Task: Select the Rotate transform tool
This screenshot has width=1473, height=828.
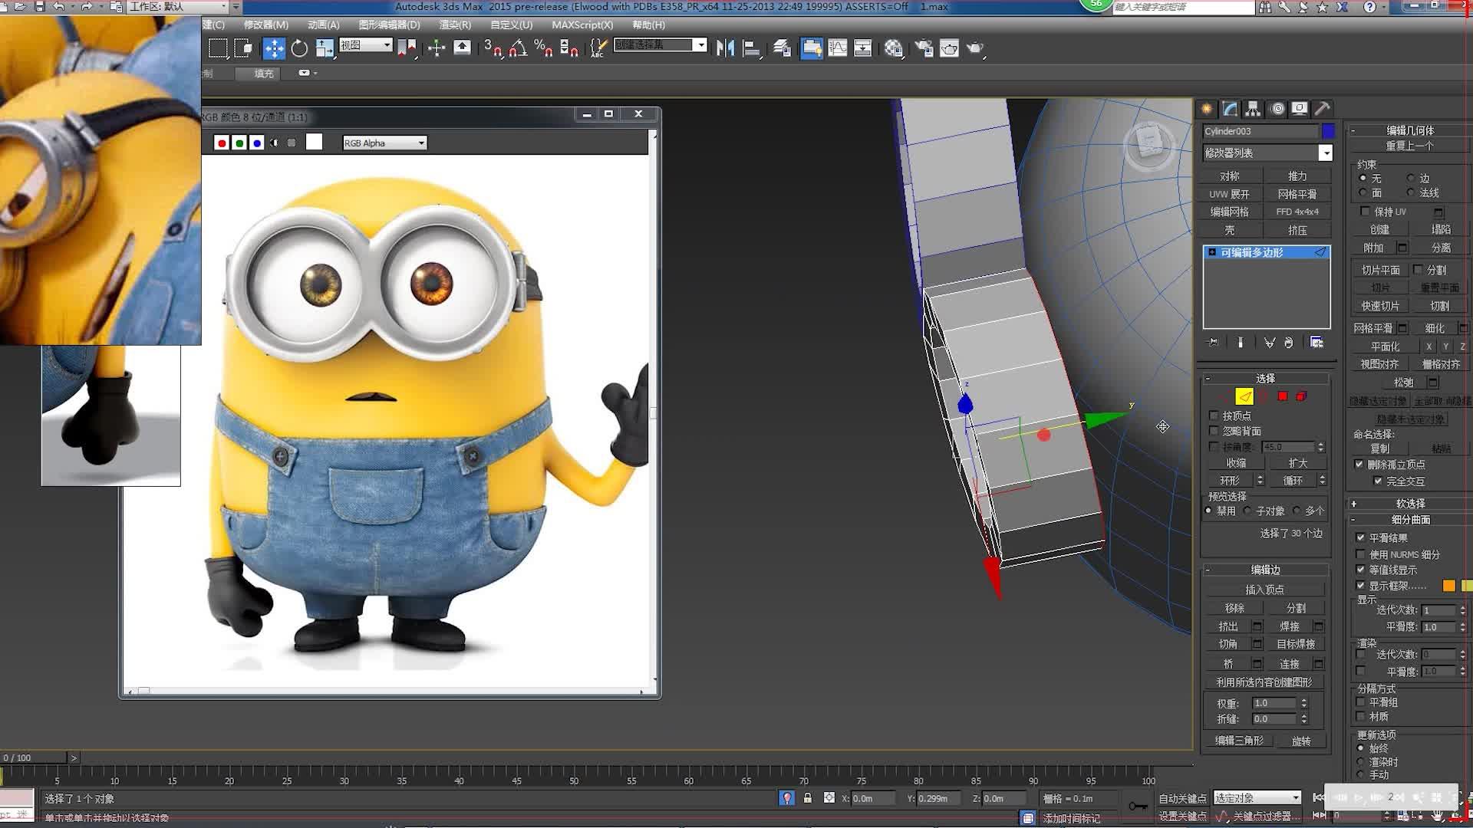Action: pyautogui.click(x=299, y=48)
